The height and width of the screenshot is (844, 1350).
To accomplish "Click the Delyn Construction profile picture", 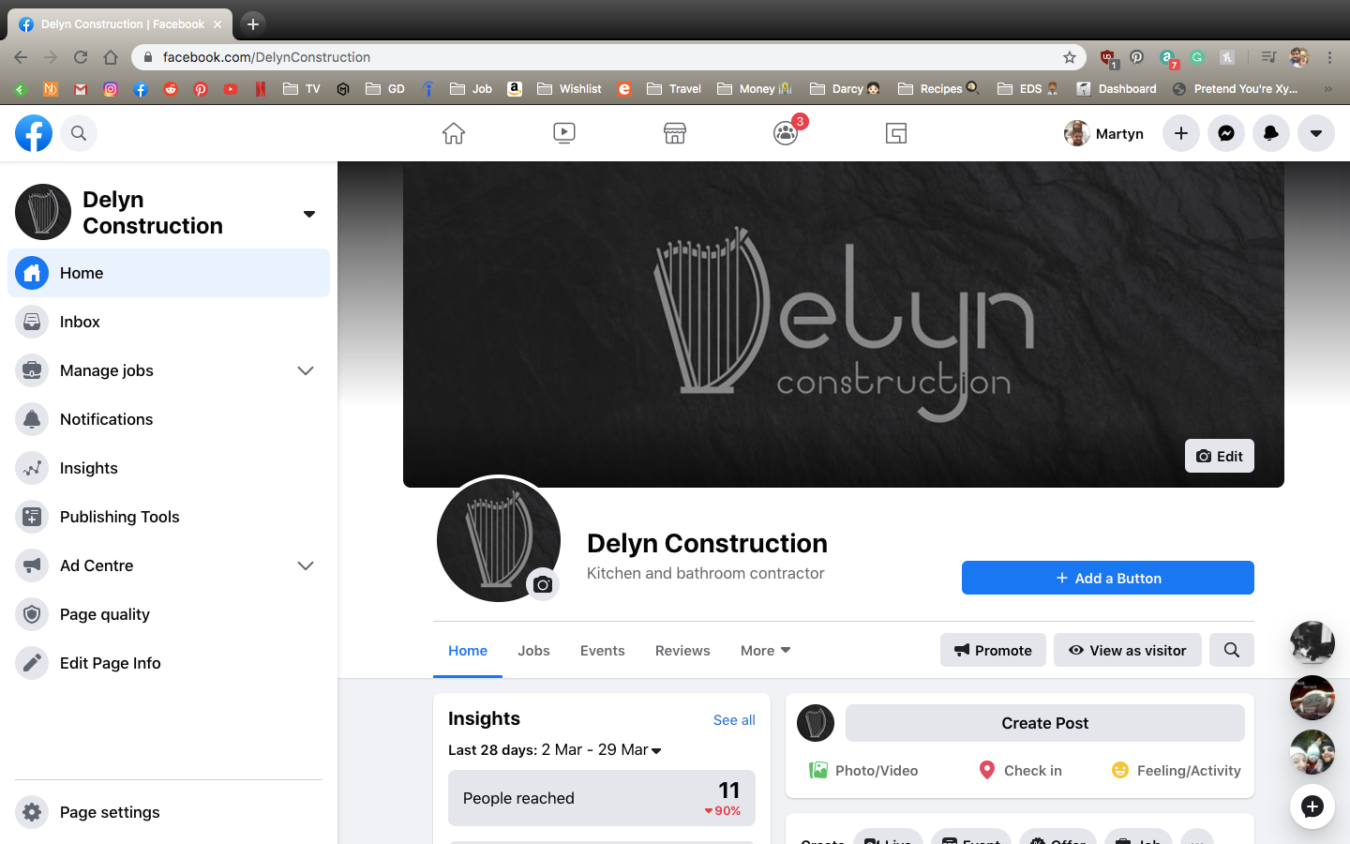I will (499, 539).
